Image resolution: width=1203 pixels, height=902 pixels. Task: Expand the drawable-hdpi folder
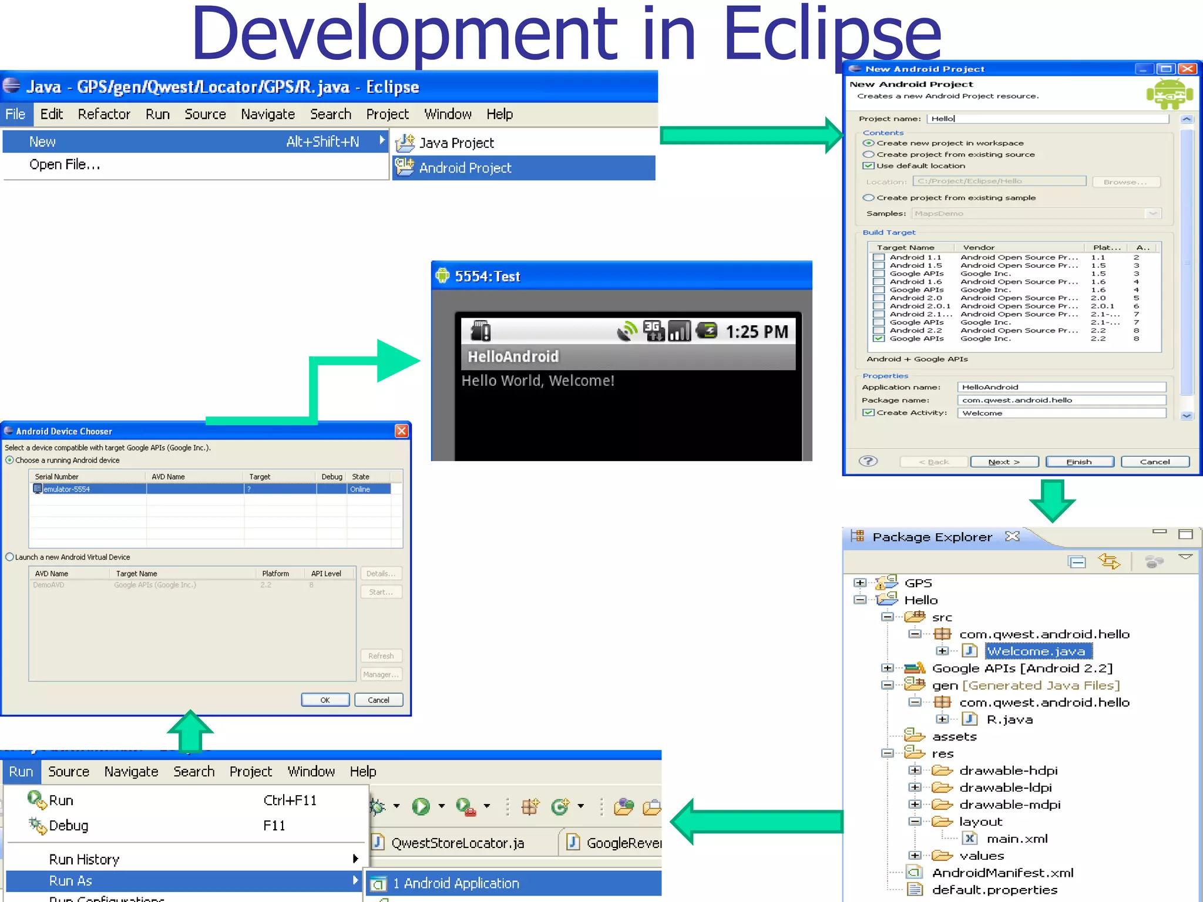point(915,770)
